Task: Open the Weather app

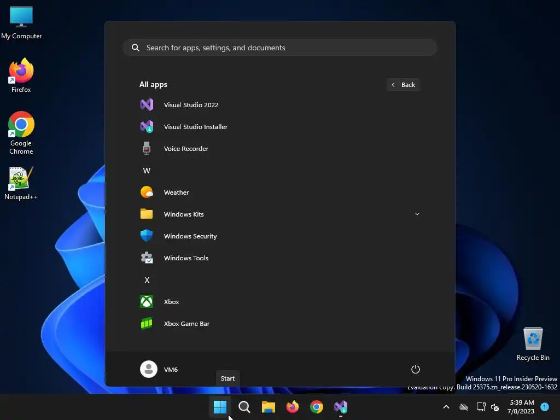Action: [x=279, y=192]
